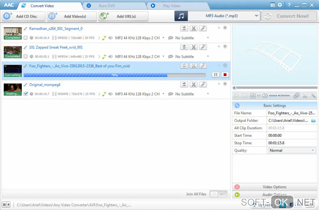This screenshot has width=319, height=210.
Task: Rename Ramadhan_x264_001_Segment_0 with pencil icon
Action: pyautogui.click(x=25, y=29)
